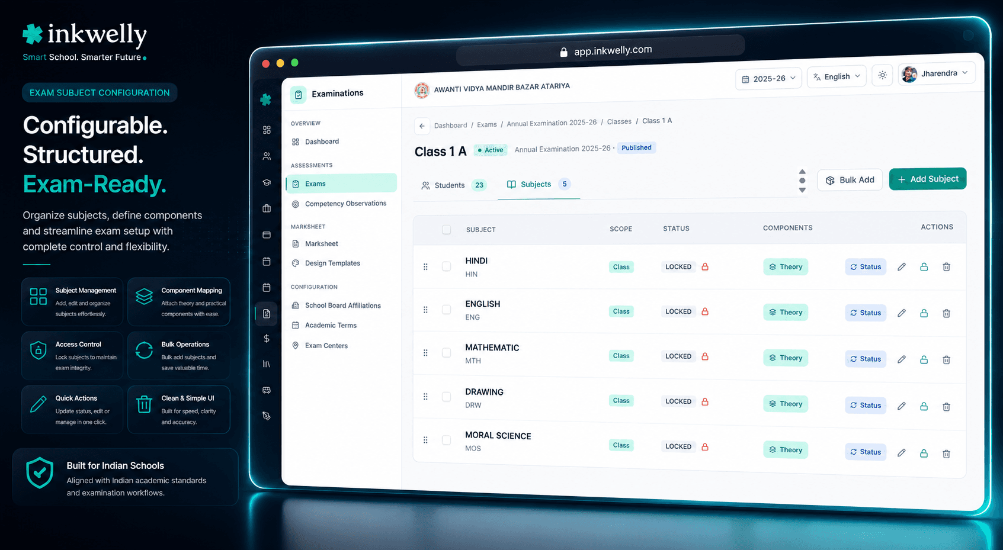Open the English language dropdown
Image resolution: width=1003 pixels, height=550 pixels.
pyautogui.click(x=837, y=76)
